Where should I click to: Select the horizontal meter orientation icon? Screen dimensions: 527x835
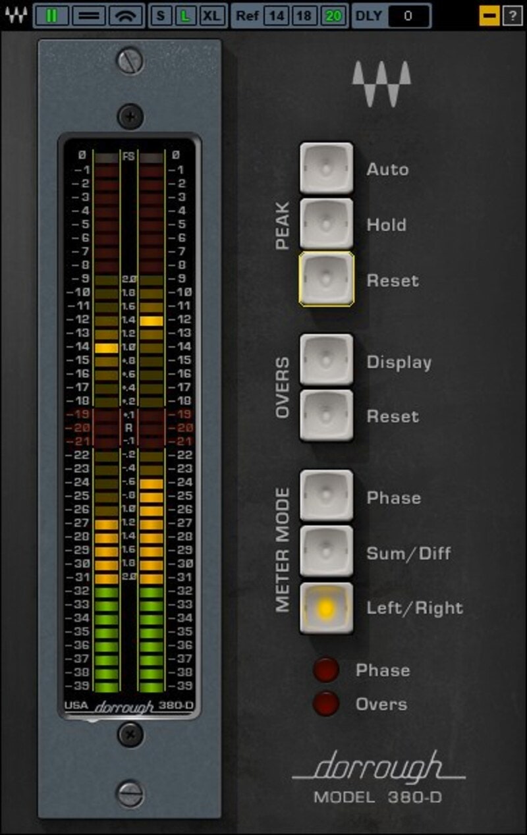point(88,16)
